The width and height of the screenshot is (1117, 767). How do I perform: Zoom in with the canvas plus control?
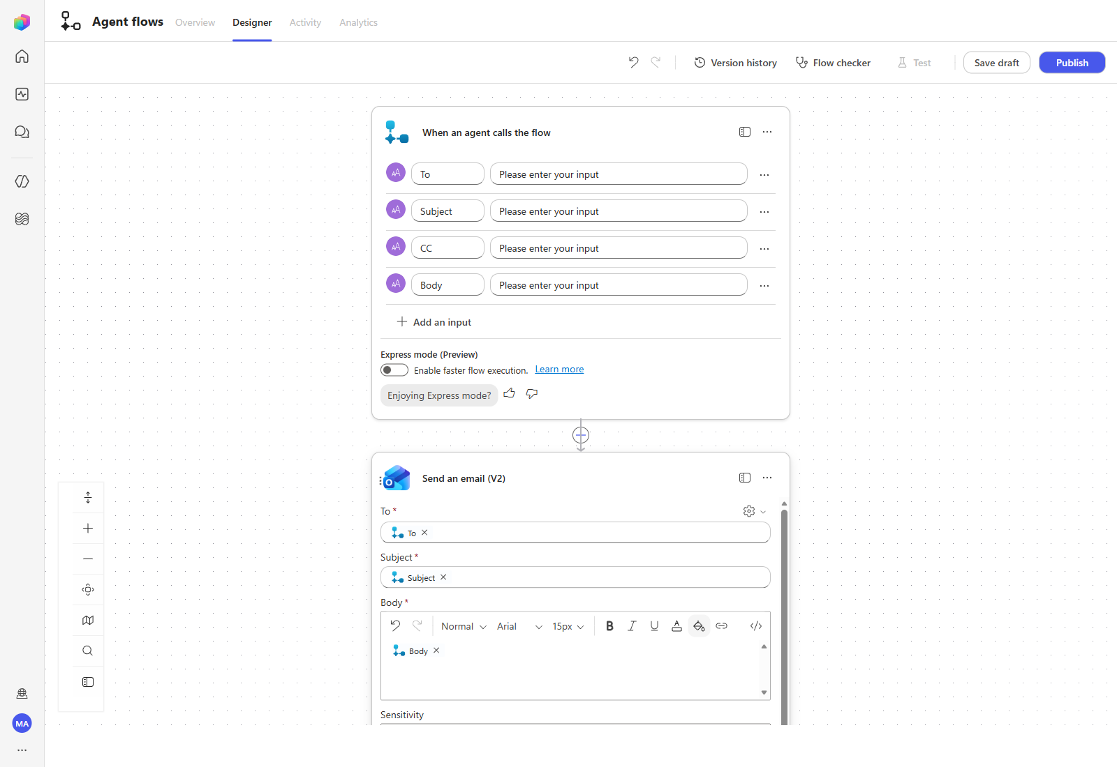[88, 528]
